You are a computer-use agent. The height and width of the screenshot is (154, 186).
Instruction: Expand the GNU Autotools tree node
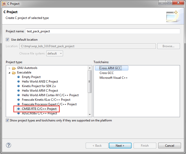click(x=10, y=68)
